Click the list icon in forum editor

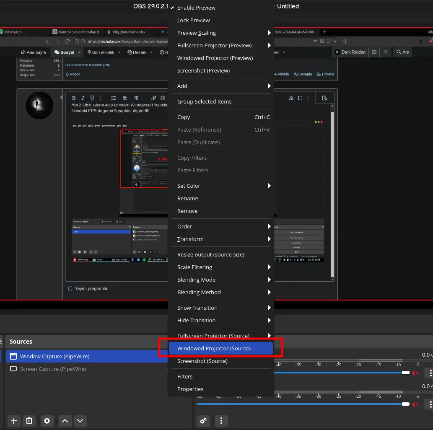114,98
